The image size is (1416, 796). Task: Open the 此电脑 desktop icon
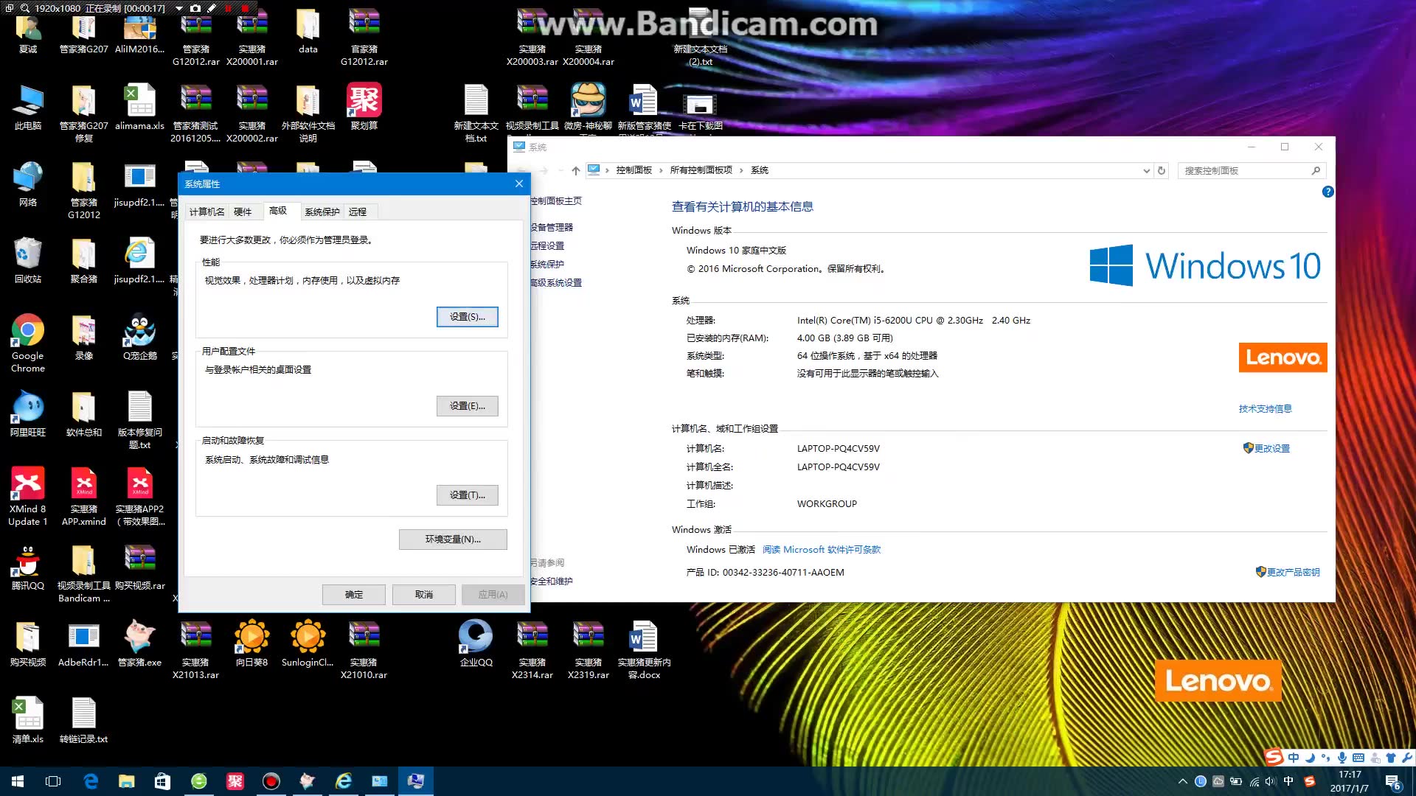click(27, 107)
